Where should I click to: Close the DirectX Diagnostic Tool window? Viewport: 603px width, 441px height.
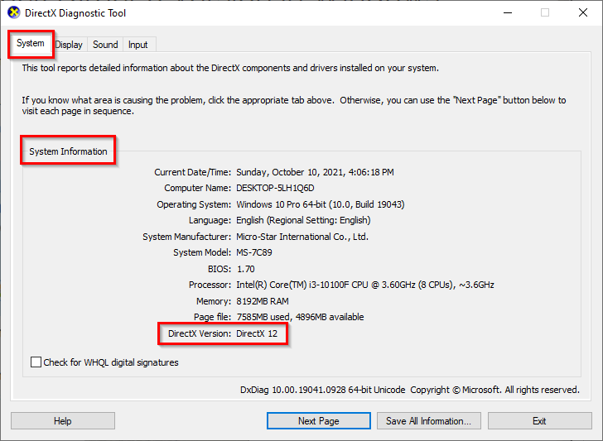tap(583, 12)
